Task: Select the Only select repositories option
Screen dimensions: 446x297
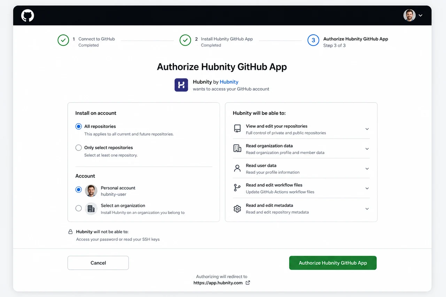Action: [79, 148]
